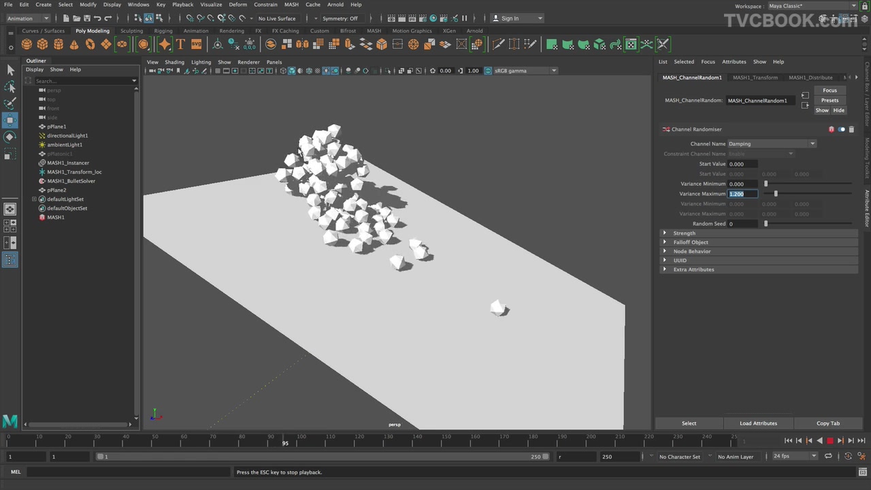The width and height of the screenshot is (871, 490).
Task: Open the Sign In dropdown
Action: 517,18
